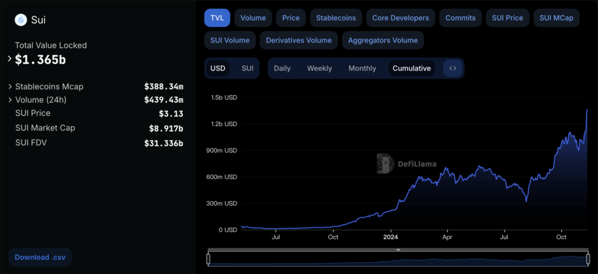The width and height of the screenshot is (598, 274).
Task: Enable the Stablecoins chart metric
Action: click(x=336, y=18)
